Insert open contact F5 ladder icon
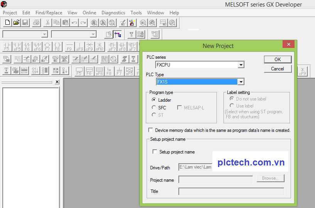Screen dimensions: 315x208 click(x=7, y=47)
